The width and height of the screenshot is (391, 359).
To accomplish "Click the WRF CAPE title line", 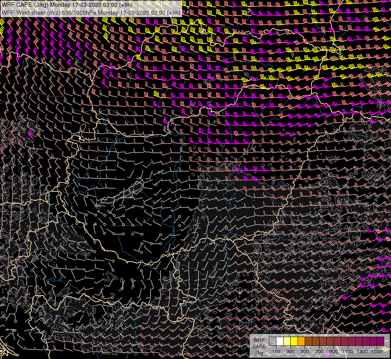I will [x=67, y=4].
